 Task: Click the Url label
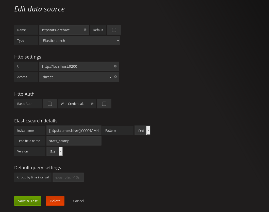[x=19, y=66]
